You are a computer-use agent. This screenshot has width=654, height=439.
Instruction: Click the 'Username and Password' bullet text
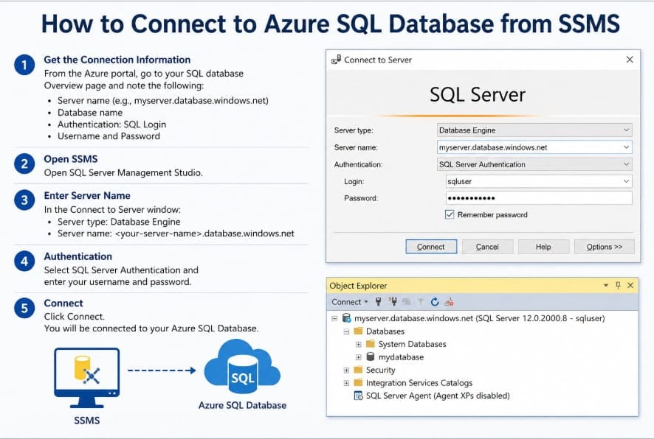(109, 136)
